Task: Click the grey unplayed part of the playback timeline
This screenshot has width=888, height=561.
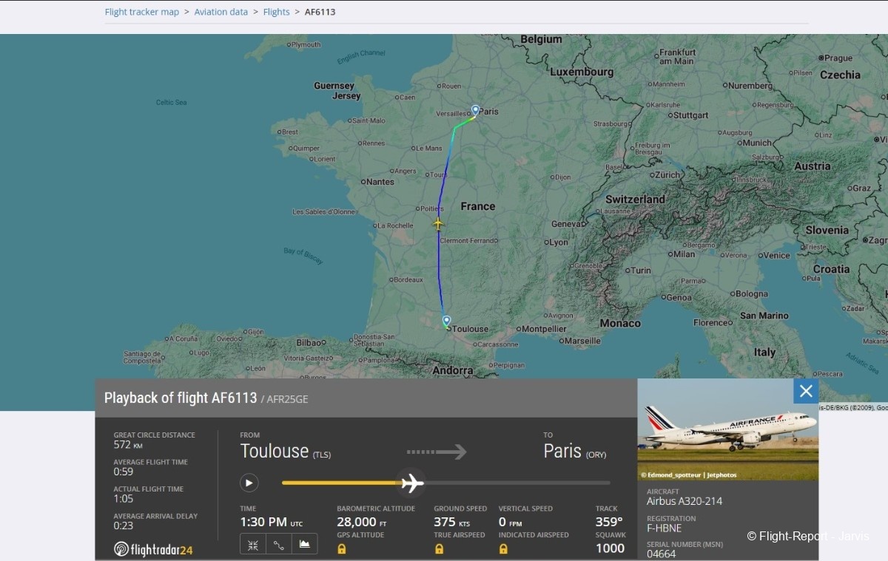Action: click(517, 483)
